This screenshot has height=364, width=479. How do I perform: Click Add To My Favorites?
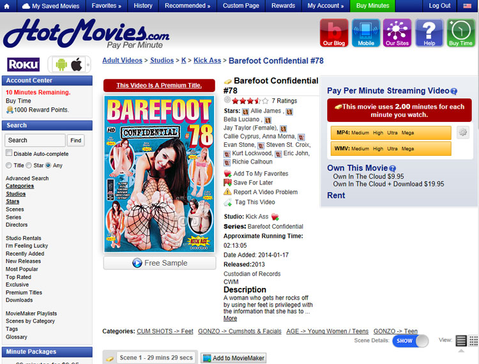pos(261,174)
